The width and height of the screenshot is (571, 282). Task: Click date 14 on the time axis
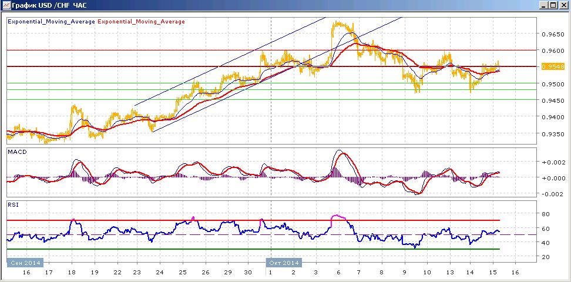470,273
